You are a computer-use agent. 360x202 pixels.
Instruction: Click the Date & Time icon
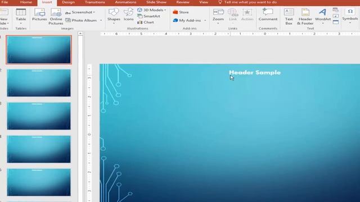336,10
